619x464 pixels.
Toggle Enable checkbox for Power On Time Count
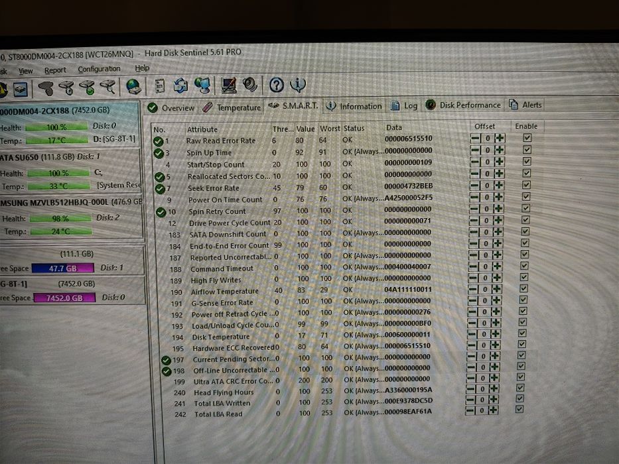526,196
